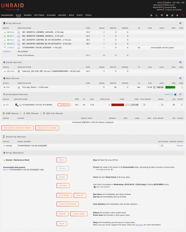Screen dimensions: 186x232
Task: Open the Shares tab
Action: (x=28, y=15)
